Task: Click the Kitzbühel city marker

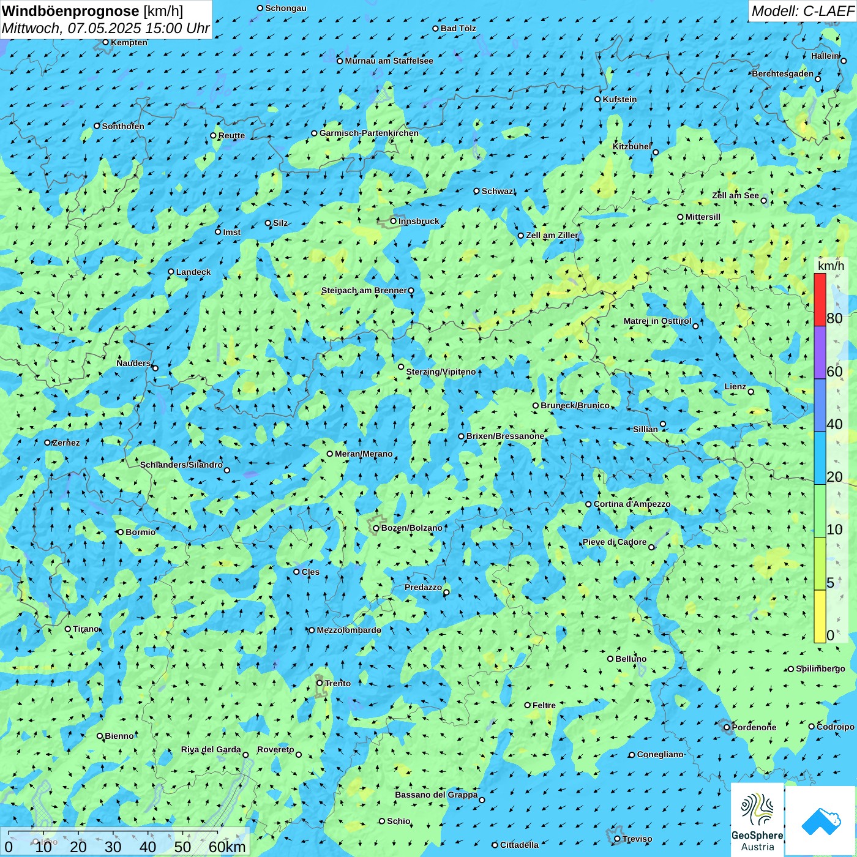Action: click(x=656, y=152)
